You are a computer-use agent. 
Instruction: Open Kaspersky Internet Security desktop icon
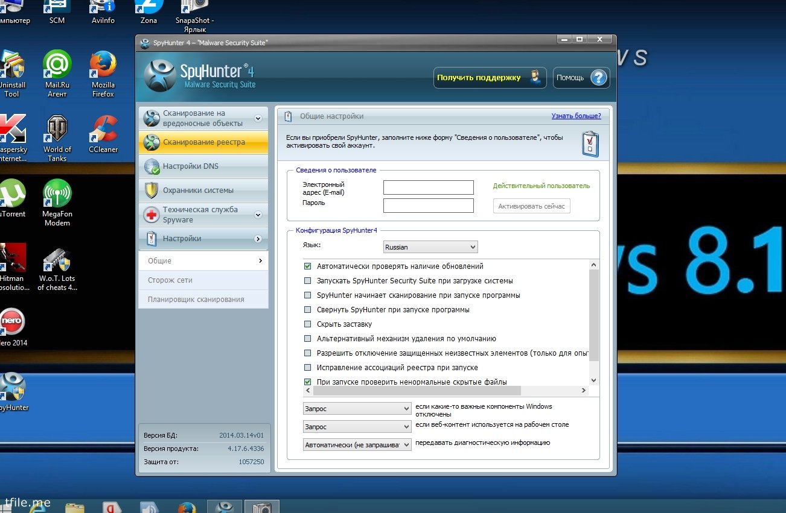[12, 138]
